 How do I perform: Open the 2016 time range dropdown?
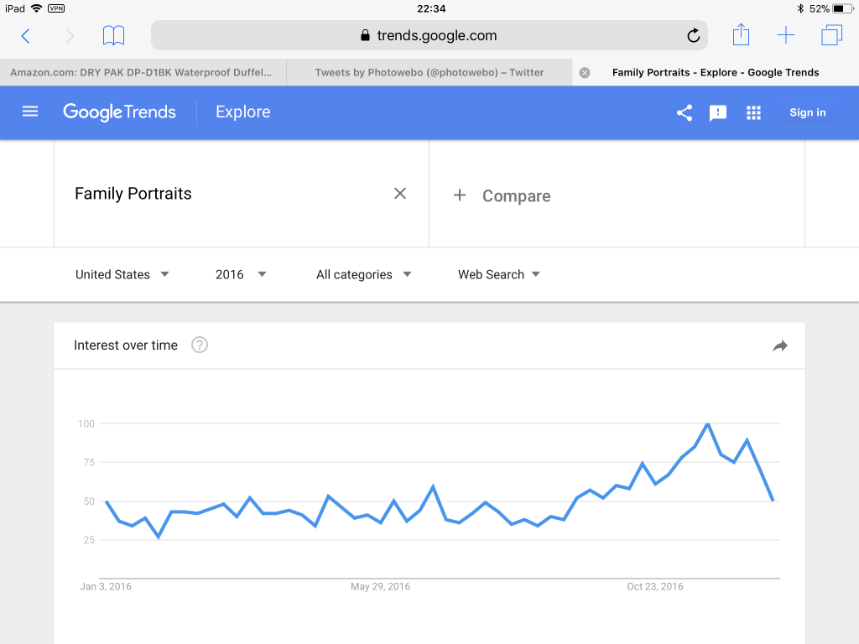(x=241, y=274)
